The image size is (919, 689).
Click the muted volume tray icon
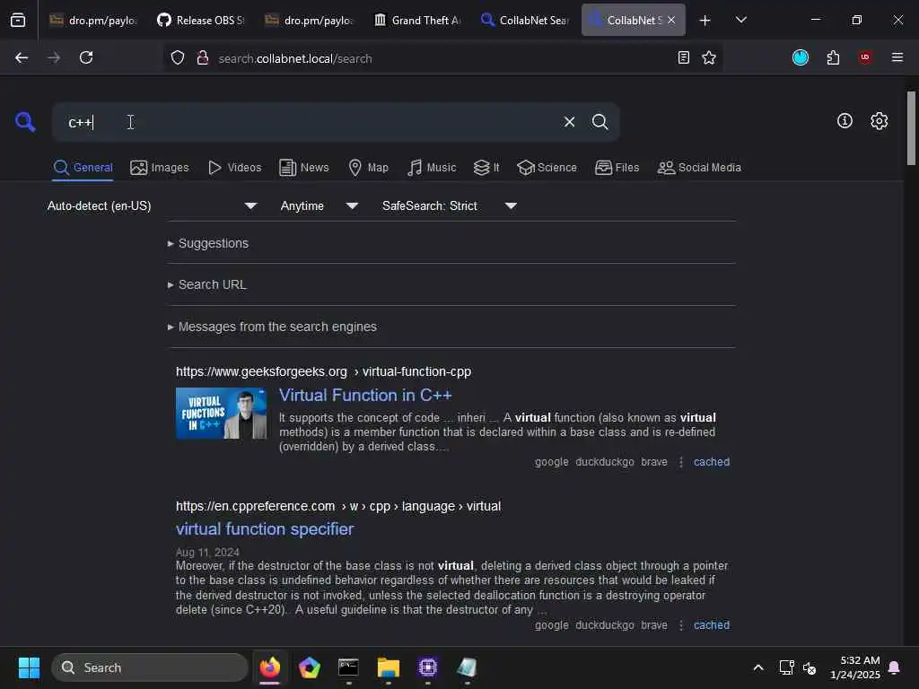click(x=810, y=667)
